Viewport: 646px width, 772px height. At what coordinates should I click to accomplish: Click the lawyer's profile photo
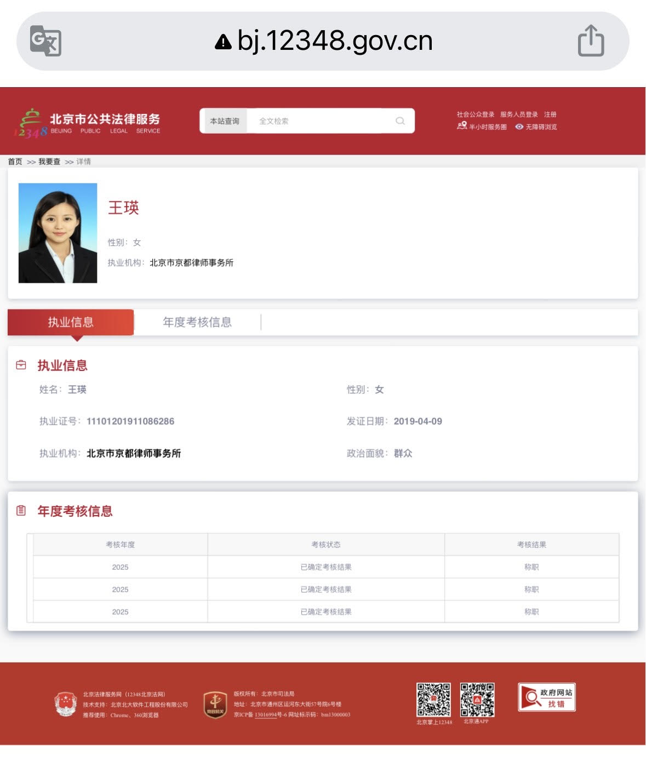click(x=58, y=233)
